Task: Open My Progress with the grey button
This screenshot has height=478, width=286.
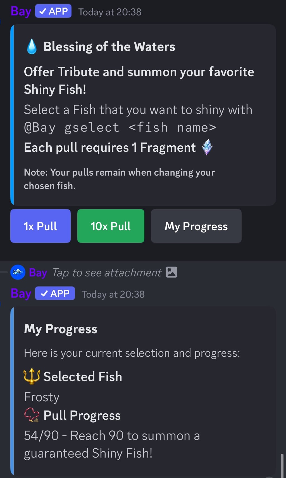Action: coord(196,226)
